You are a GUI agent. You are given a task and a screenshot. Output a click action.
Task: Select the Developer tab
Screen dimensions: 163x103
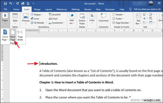point(110,9)
